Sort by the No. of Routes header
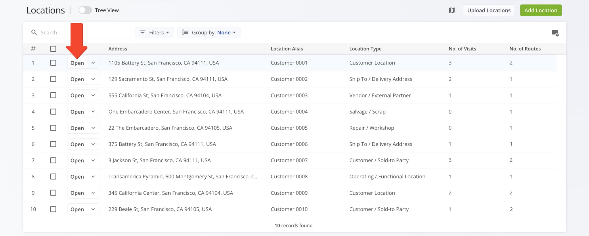This screenshot has height=236, width=589. pos(525,49)
